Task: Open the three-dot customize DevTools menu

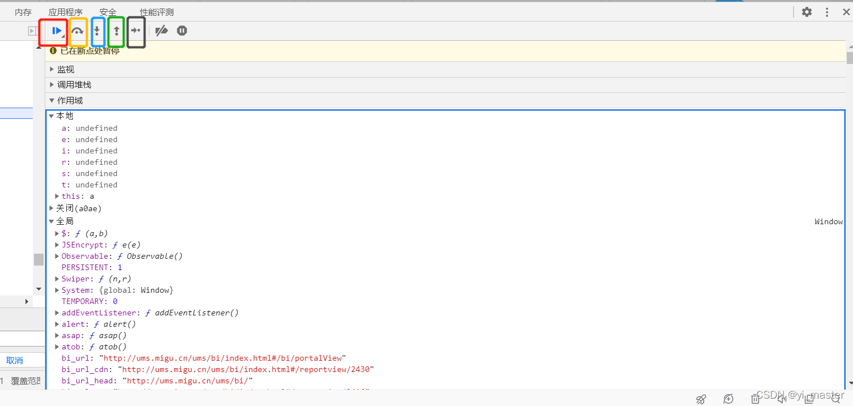Action: [827, 12]
